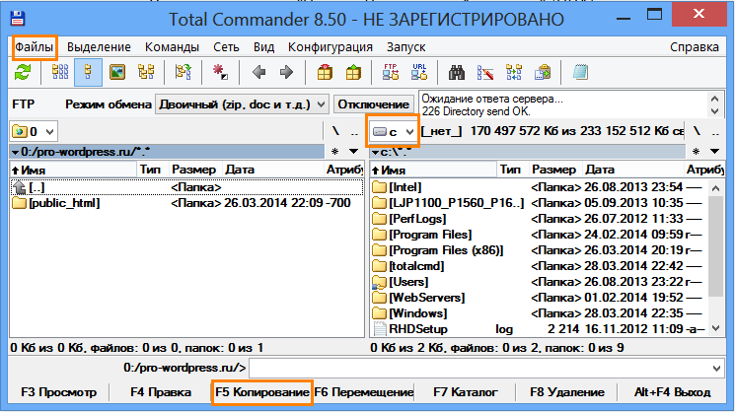This screenshot has height=412, width=735.
Task: Open the Конфигурация menu
Action: pos(331,47)
